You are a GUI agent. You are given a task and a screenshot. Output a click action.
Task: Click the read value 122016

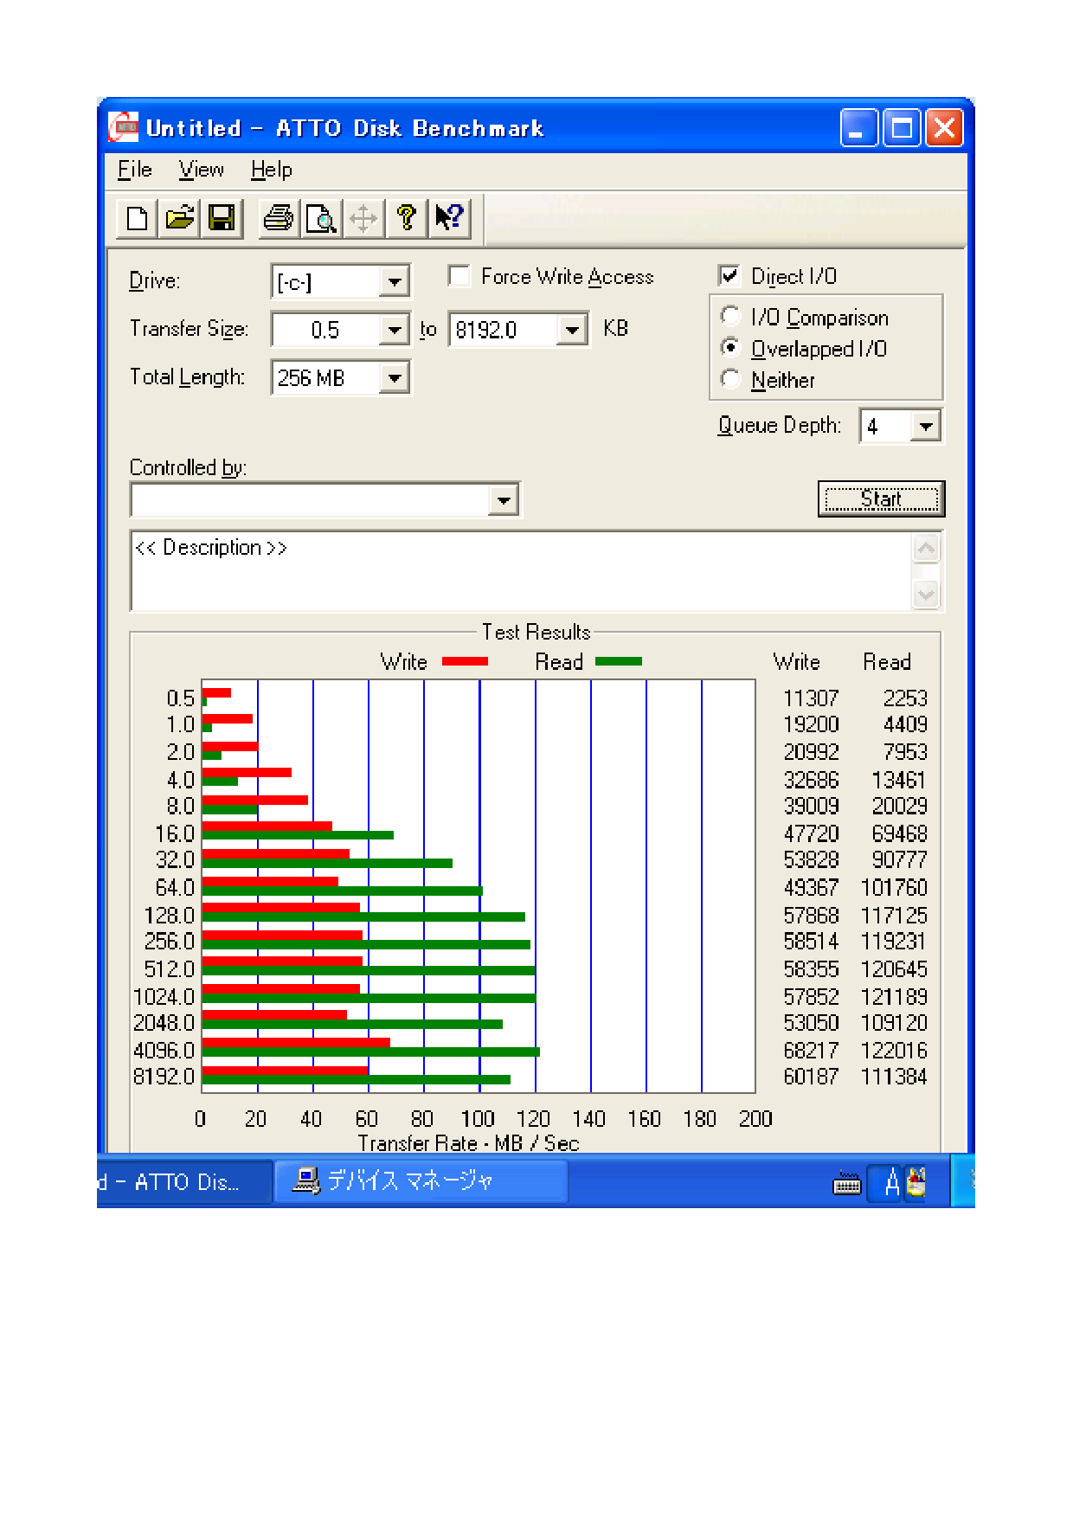(894, 1051)
